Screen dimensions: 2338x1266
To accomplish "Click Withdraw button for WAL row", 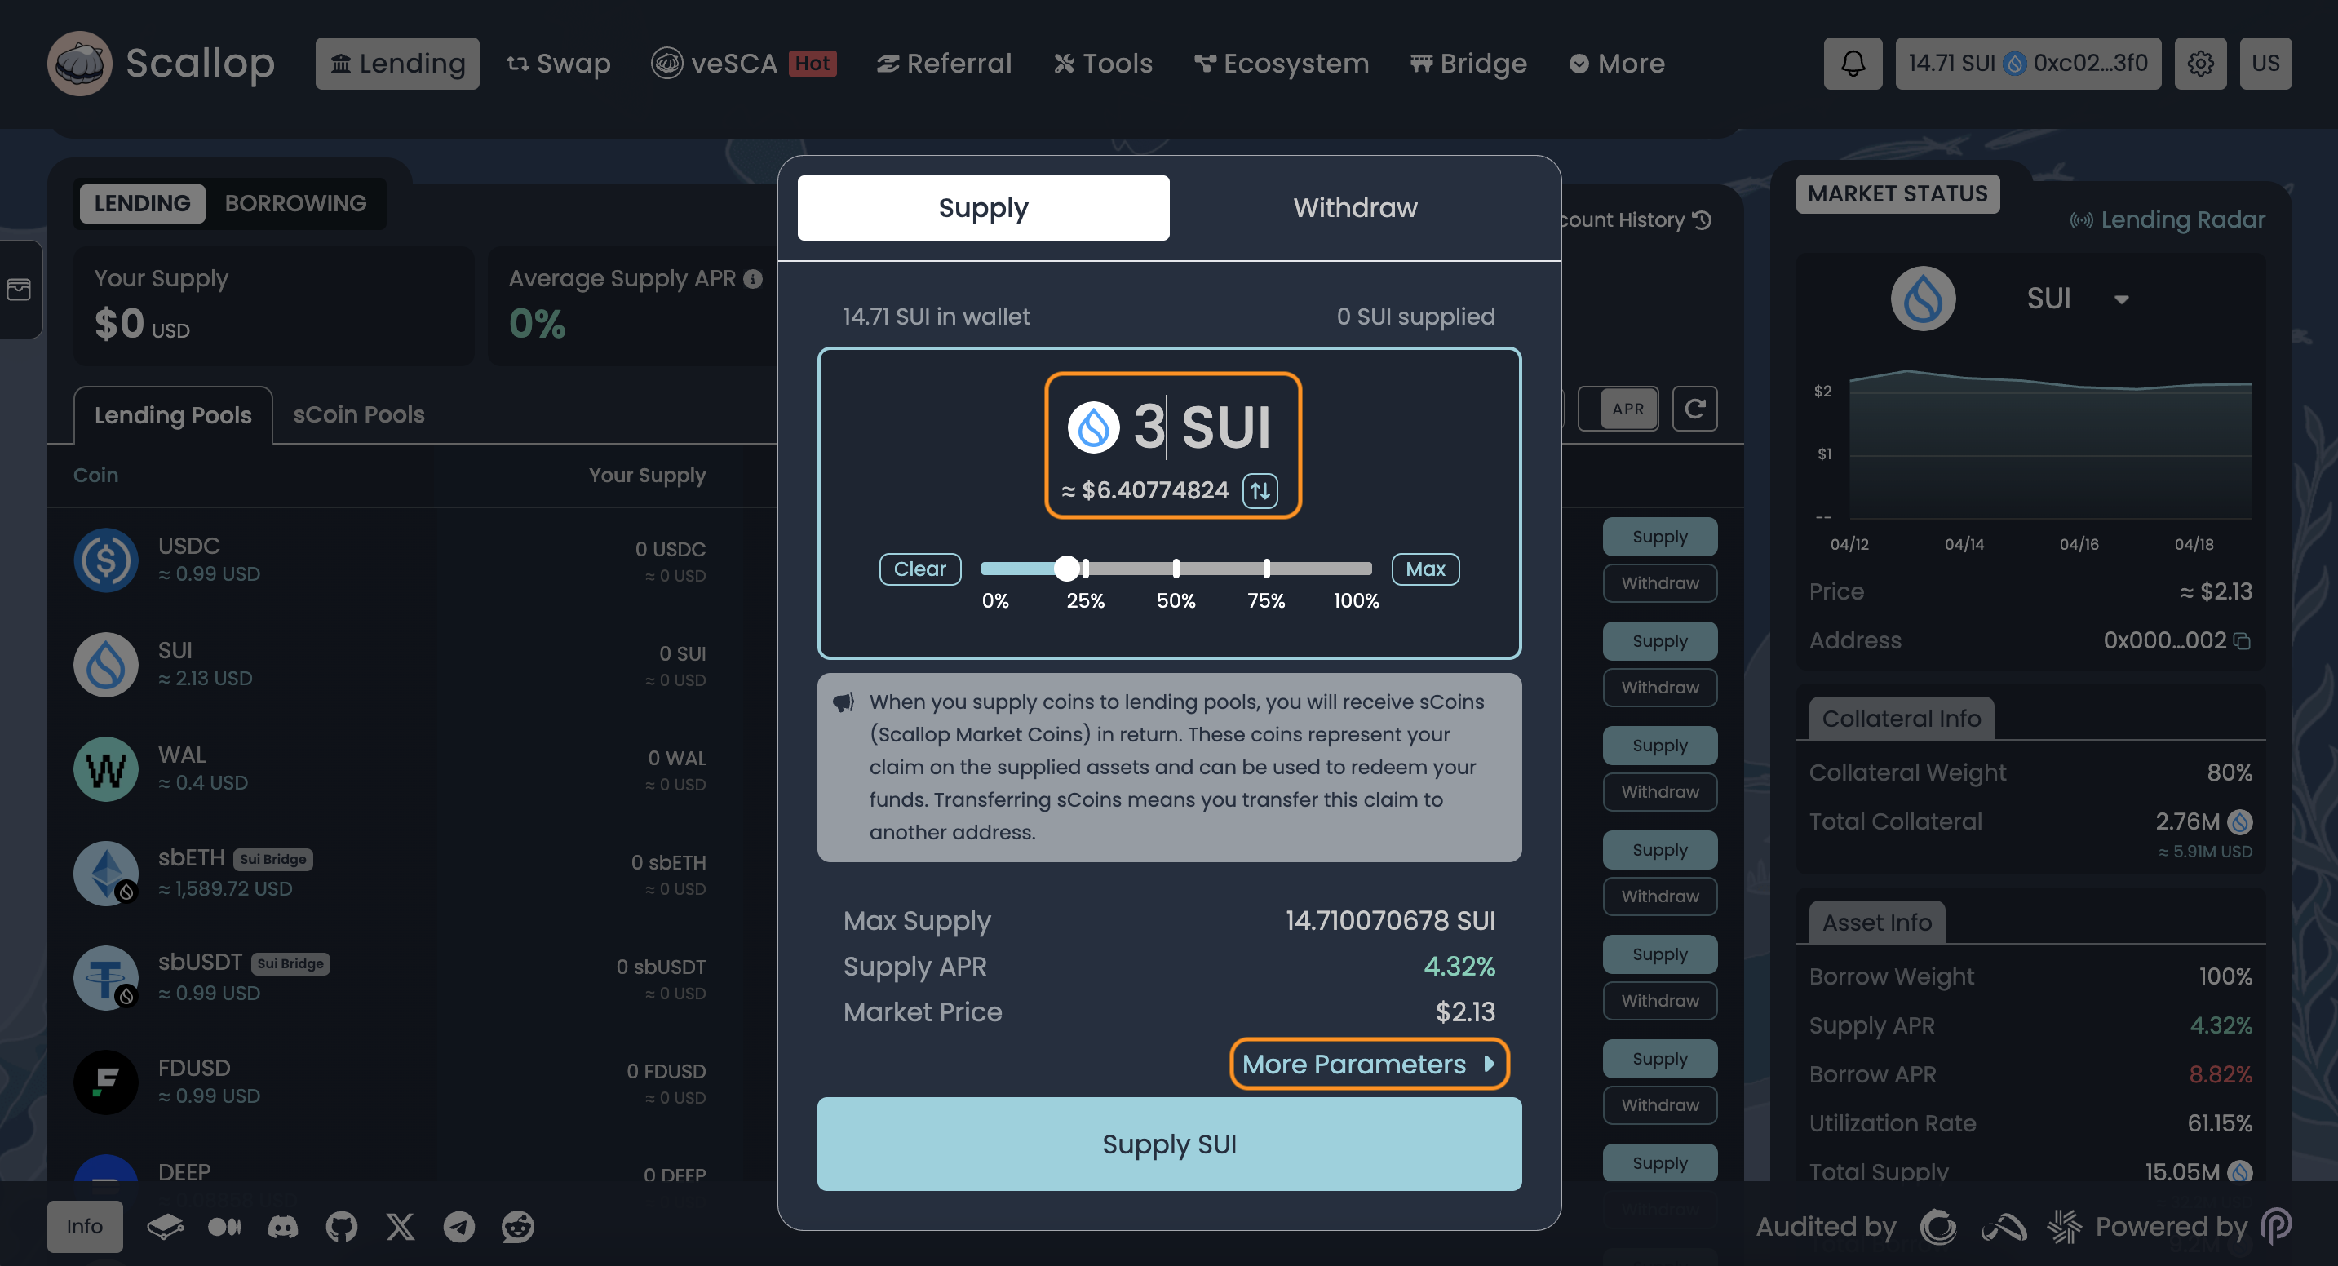I will pyautogui.click(x=1660, y=791).
